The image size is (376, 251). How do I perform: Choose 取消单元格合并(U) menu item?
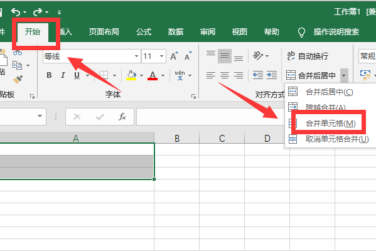pos(330,139)
